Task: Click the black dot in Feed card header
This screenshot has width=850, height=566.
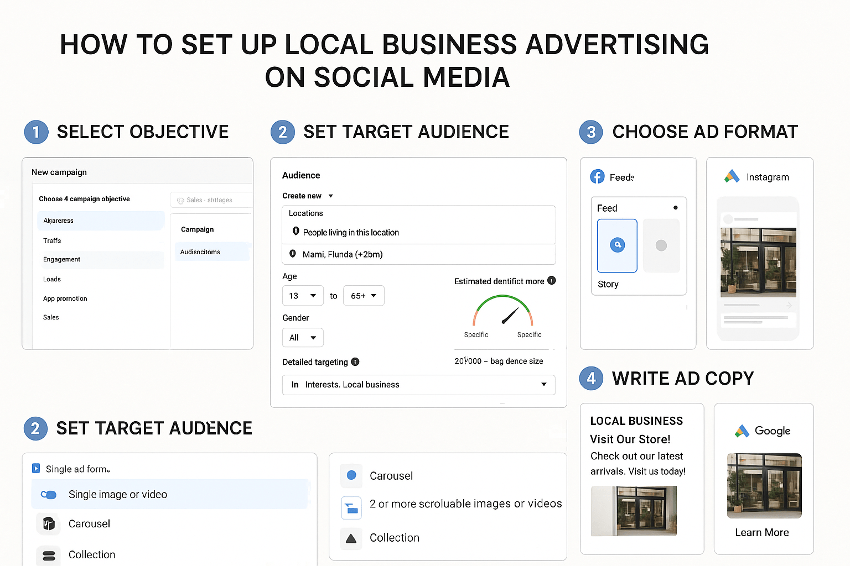Action: (x=676, y=208)
